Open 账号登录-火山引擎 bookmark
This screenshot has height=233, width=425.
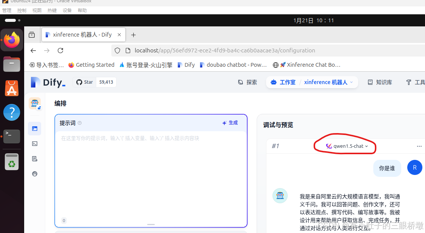point(146,65)
